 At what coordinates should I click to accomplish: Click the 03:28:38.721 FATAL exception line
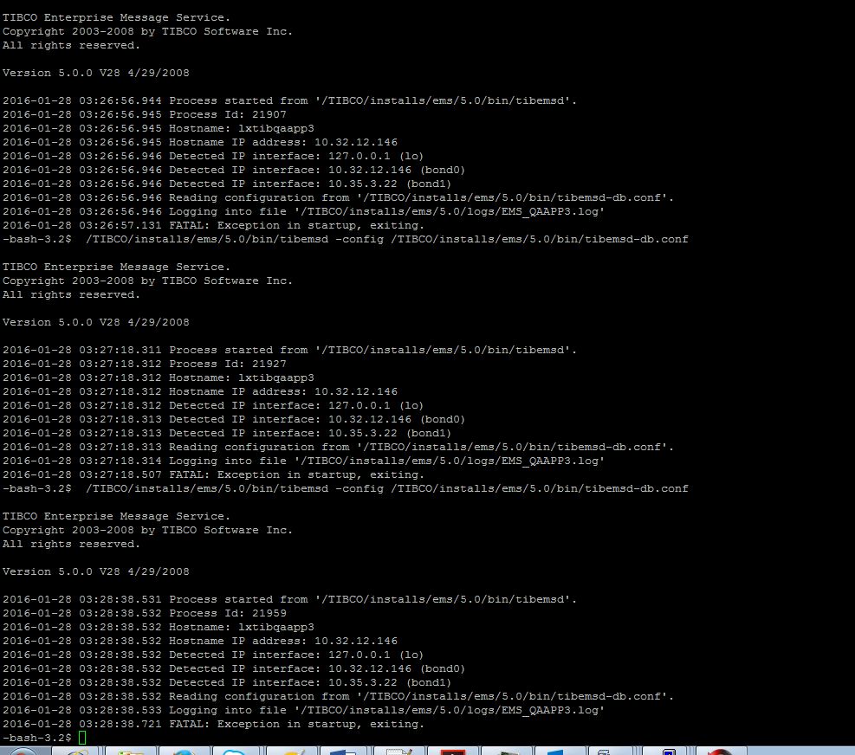tap(213, 724)
